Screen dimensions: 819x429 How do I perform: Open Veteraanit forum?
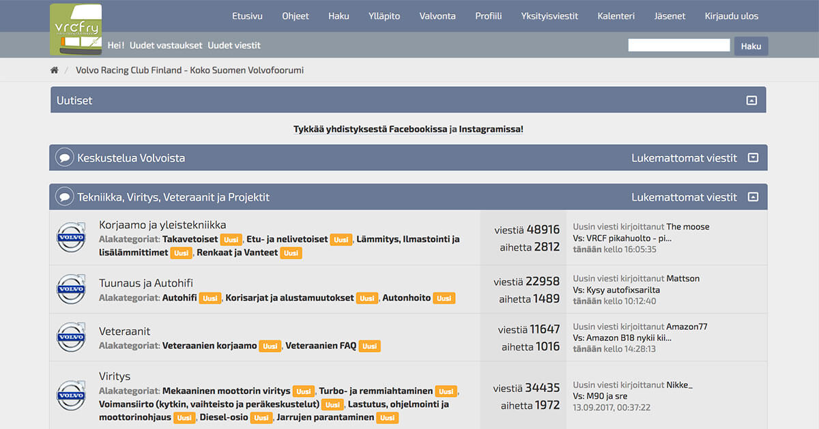point(124,331)
